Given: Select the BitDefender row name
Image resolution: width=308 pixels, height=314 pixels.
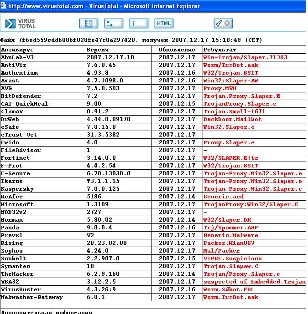Looking at the screenshot, I should pyautogui.click(x=21, y=96).
